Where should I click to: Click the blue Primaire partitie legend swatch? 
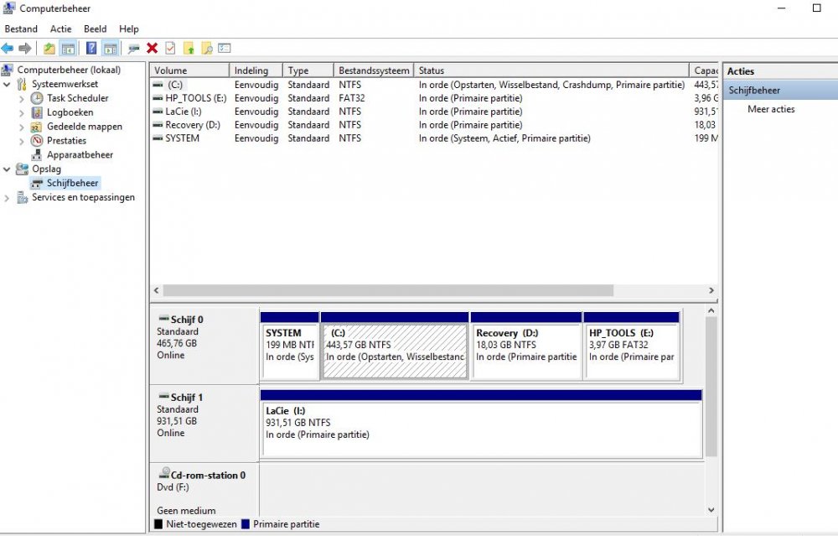[x=246, y=524]
